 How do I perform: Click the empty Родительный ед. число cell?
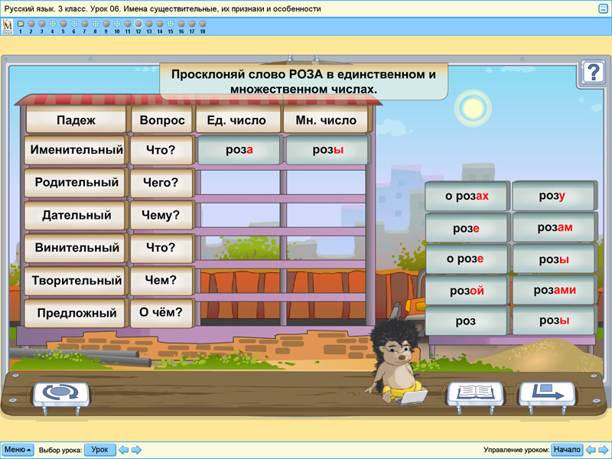[x=240, y=183]
